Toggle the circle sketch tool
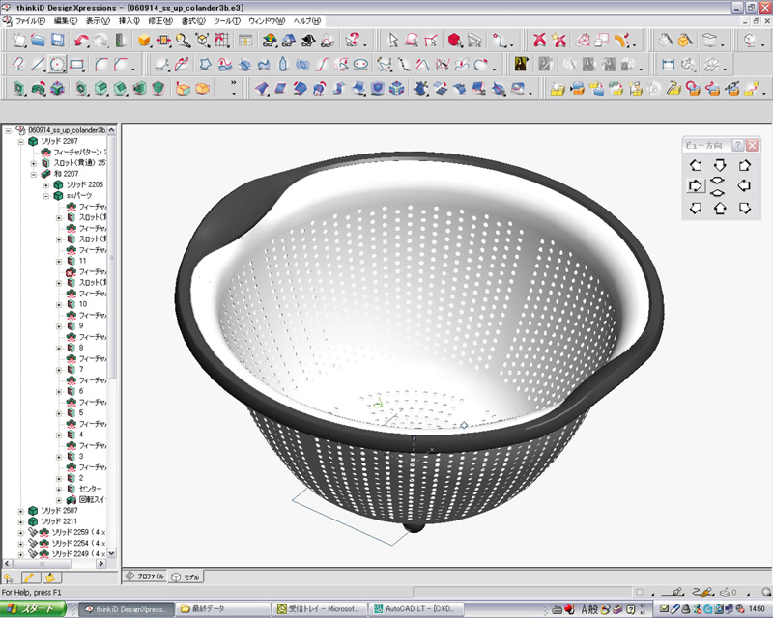Image resolution: width=773 pixels, height=618 pixels. pyautogui.click(x=57, y=65)
